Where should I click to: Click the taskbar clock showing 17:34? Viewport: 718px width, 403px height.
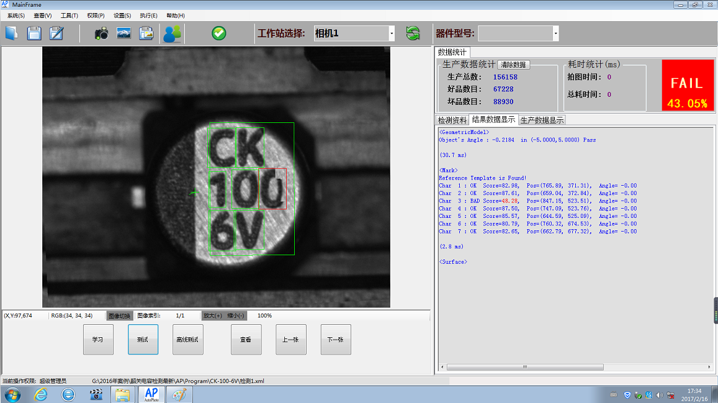tap(694, 395)
